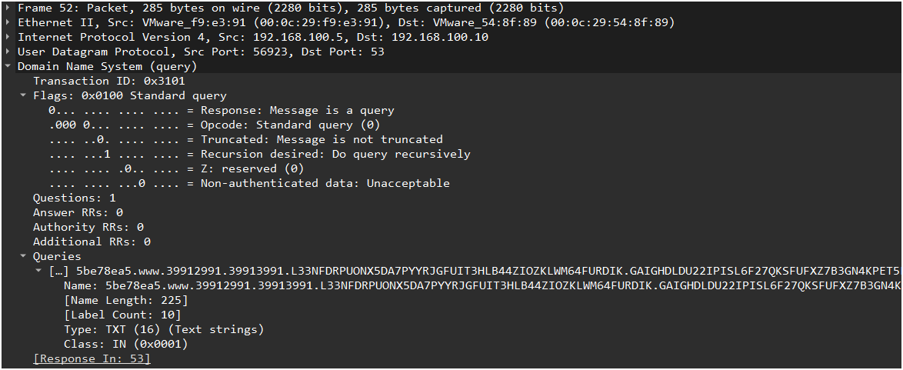Collapse the truncated query name entry
The image size is (903, 370).
click(x=39, y=271)
